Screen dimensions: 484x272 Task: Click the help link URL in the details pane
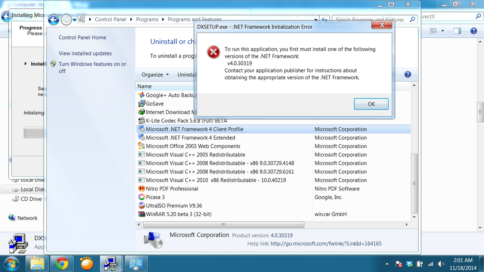(326, 244)
